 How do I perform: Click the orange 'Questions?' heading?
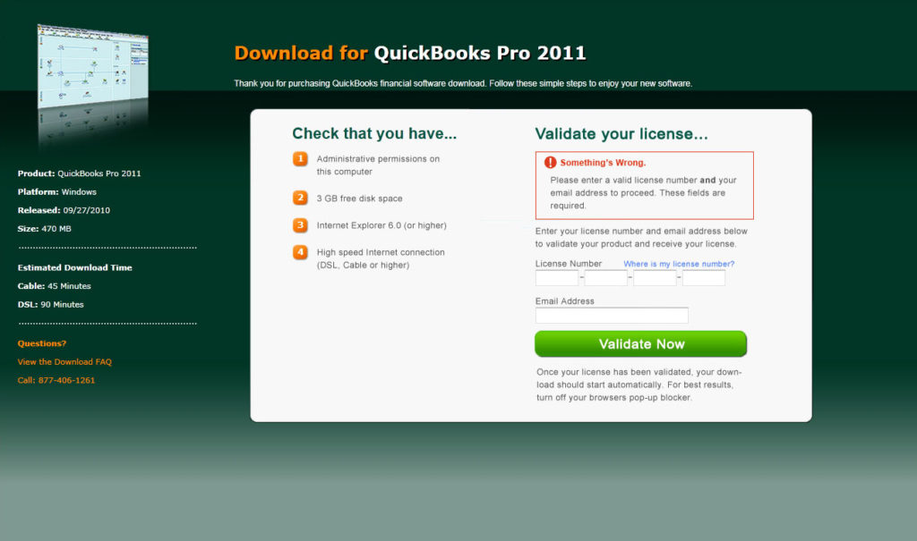(x=41, y=343)
